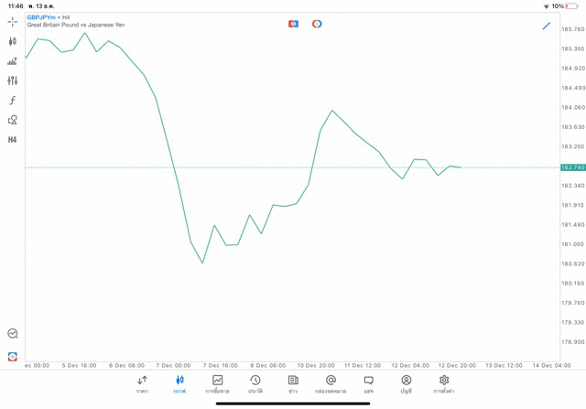
Task: Switch to the ราคา (Quotes) tab
Action: [x=142, y=384]
